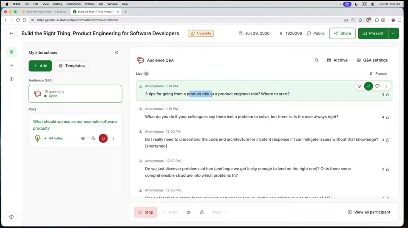This screenshot has height=228, width=408.
Task: Open the interactions sidebar icon
Action: click(x=11, y=53)
